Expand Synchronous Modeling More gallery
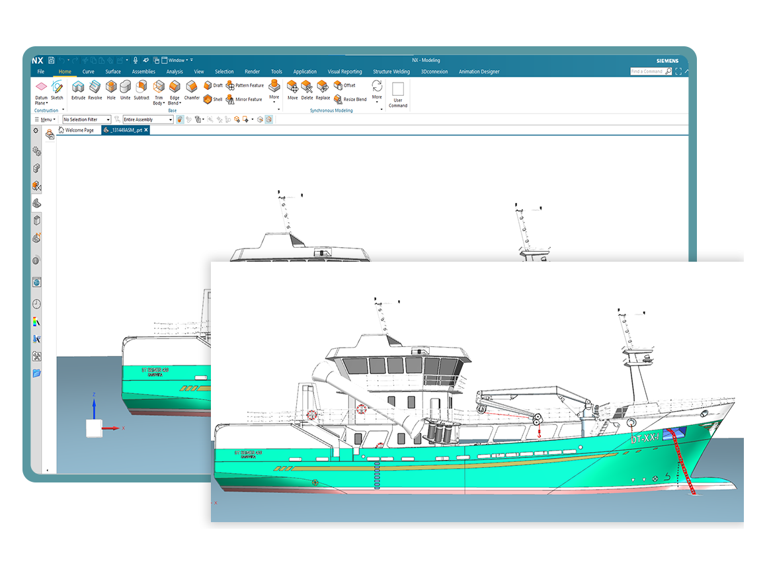Viewport: 767px width, 575px height. [377, 92]
